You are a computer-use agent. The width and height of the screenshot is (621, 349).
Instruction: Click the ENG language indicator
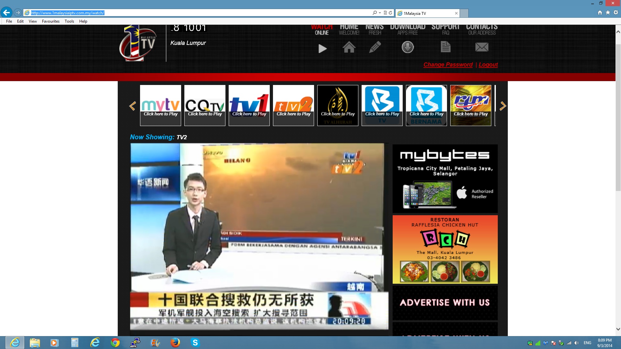click(587, 343)
